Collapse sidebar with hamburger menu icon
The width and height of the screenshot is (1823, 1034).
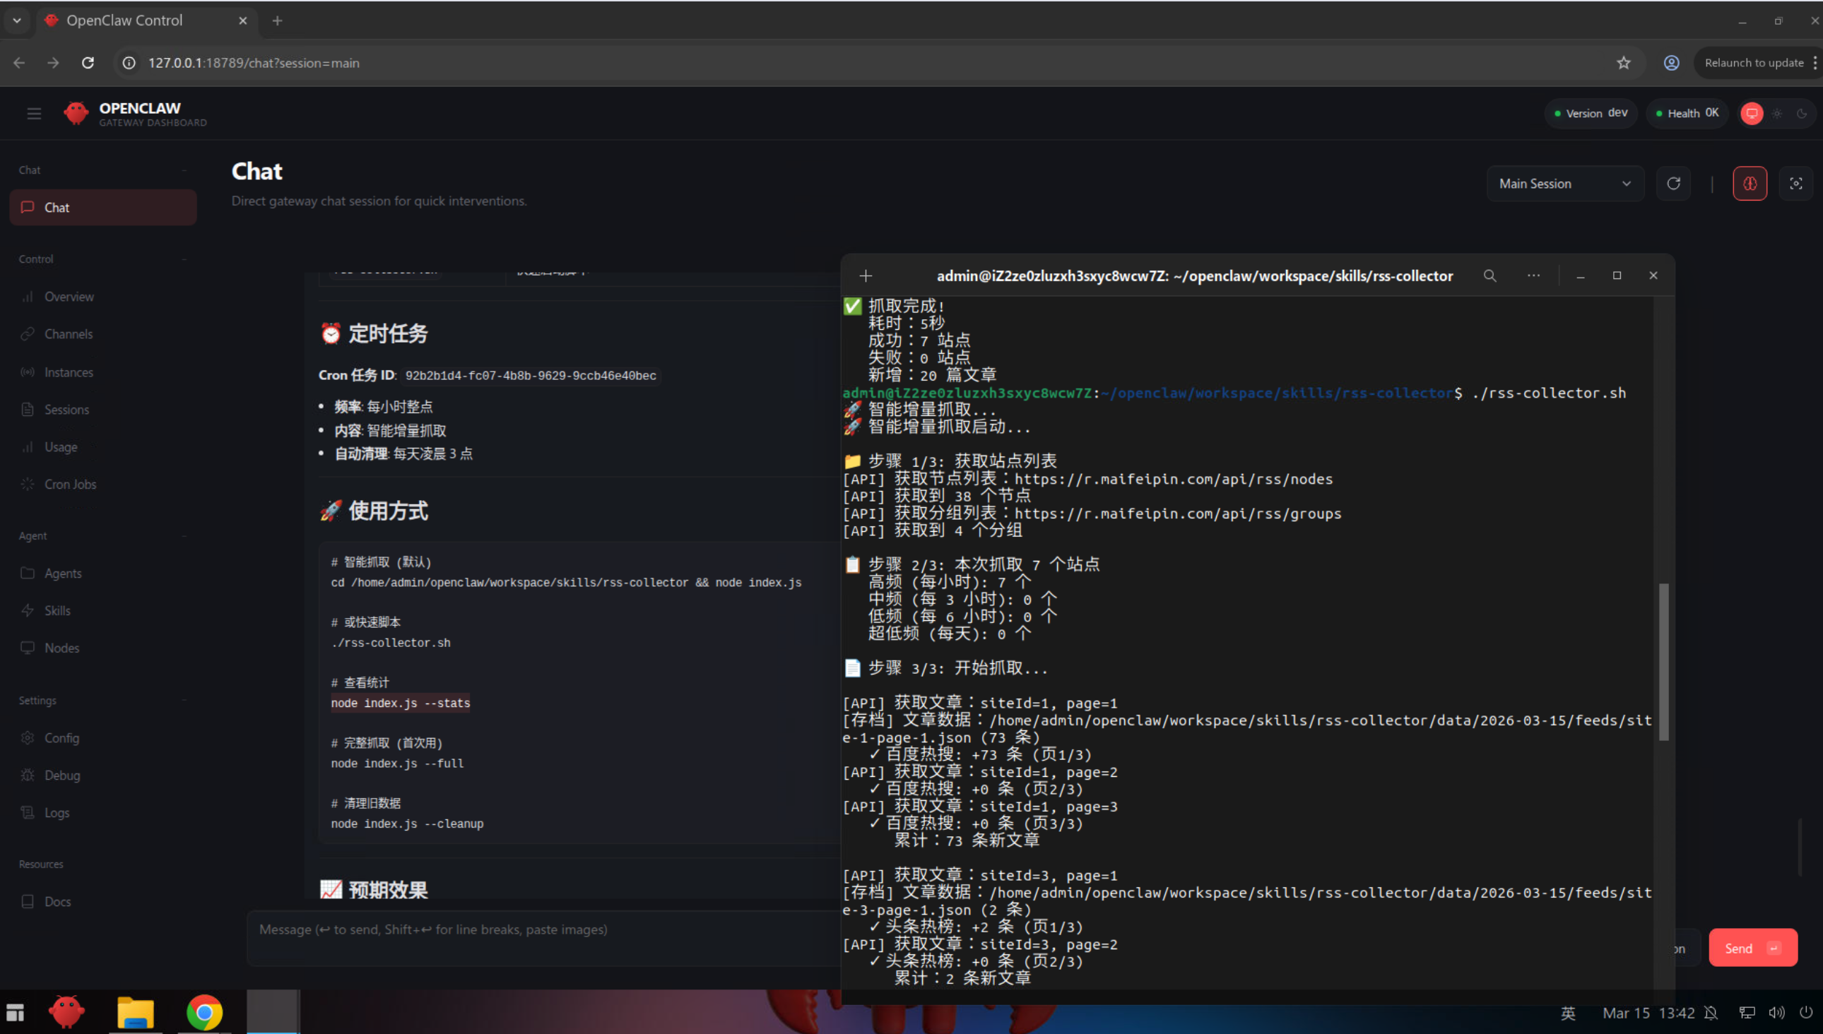(34, 114)
